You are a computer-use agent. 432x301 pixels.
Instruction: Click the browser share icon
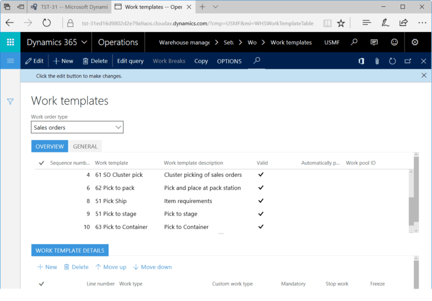coord(403,23)
